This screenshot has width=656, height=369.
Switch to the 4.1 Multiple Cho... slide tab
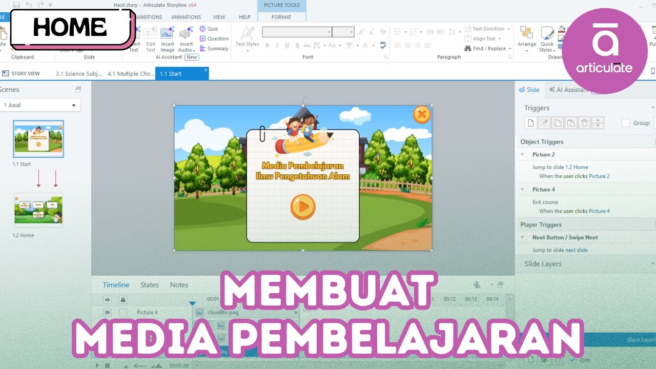click(x=130, y=74)
